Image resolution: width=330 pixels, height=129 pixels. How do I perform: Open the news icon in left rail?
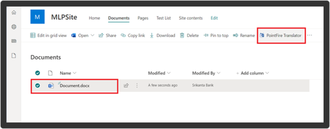click(x=14, y=41)
